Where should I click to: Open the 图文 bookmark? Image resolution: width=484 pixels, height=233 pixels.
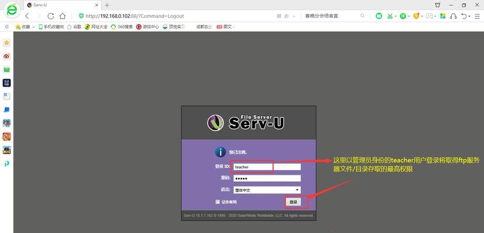[x=225, y=27]
